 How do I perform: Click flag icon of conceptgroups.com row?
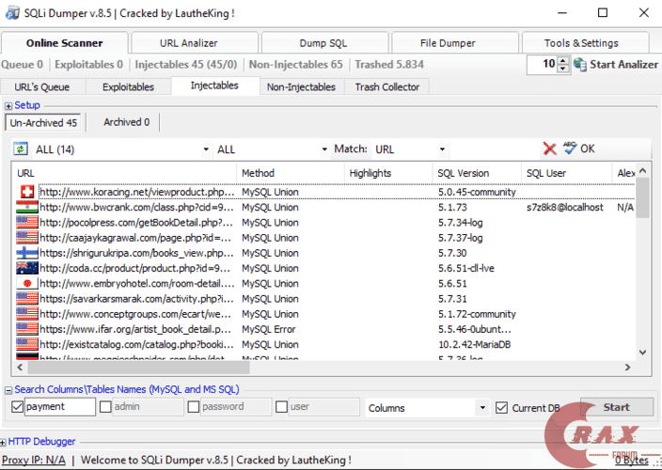pyautogui.click(x=27, y=314)
